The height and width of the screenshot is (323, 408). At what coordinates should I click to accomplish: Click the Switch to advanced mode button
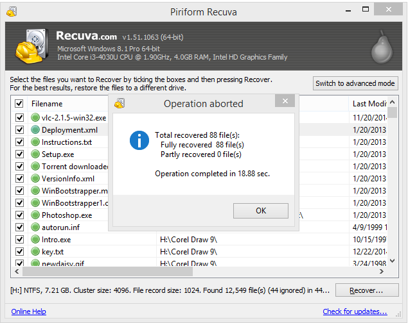point(355,83)
